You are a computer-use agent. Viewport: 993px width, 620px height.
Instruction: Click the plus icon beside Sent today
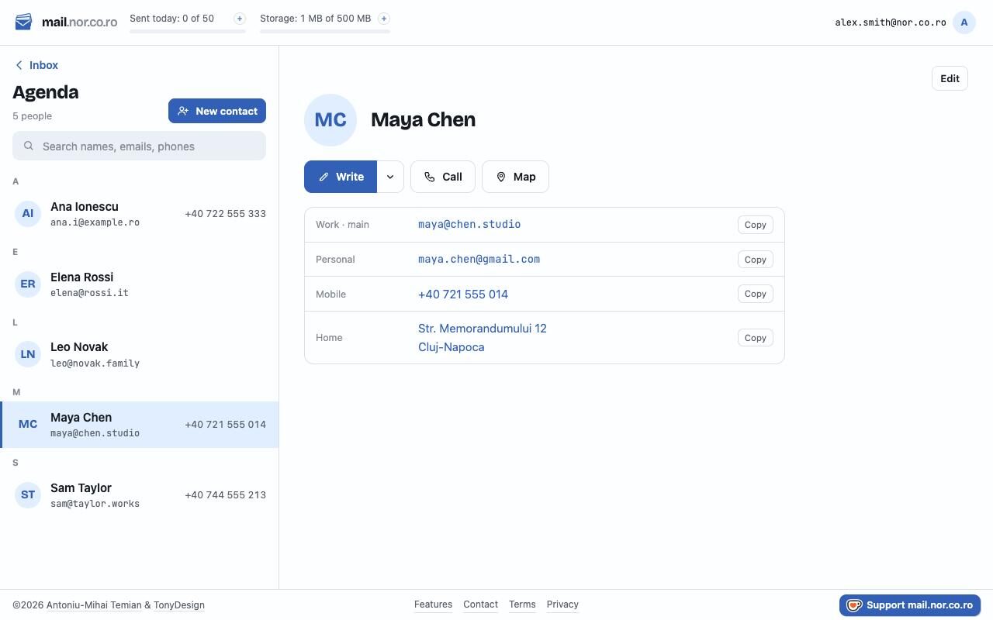click(x=240, y=19)
